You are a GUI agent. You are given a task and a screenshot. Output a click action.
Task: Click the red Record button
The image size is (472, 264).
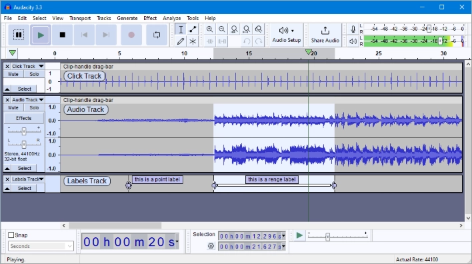pyautogui.click(x=131, y=35)
